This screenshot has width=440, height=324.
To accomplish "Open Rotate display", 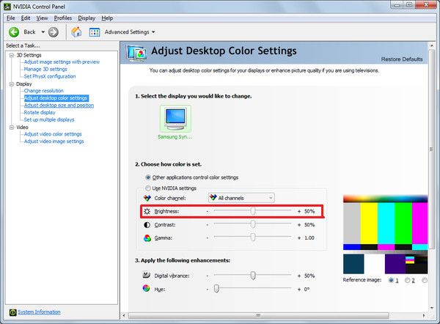I will 40,112.
